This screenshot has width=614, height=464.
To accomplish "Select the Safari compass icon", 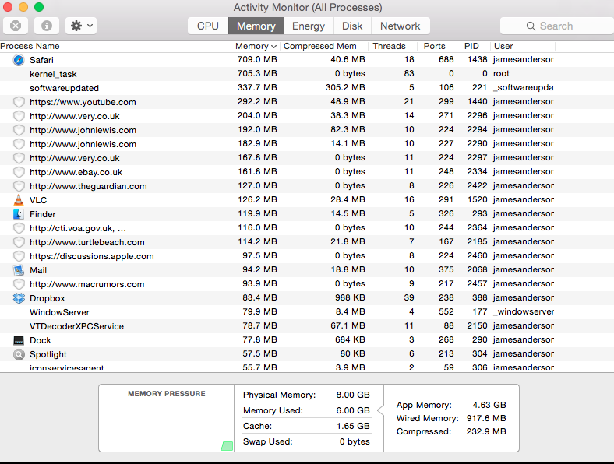I will tap(19, 60).
